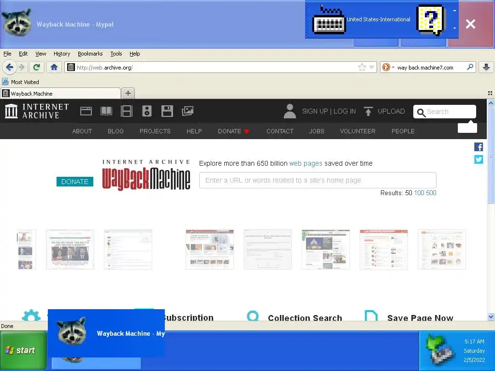
Task: Open language bar options arrow
Action: pos(454,28)
